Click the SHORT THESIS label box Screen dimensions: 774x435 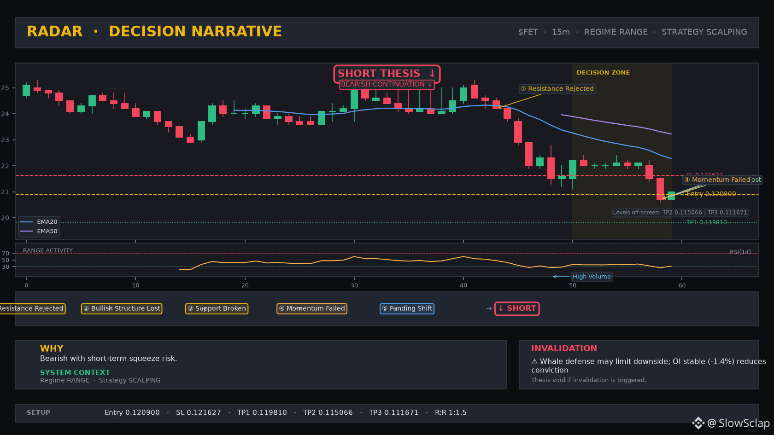pos(387,74)
